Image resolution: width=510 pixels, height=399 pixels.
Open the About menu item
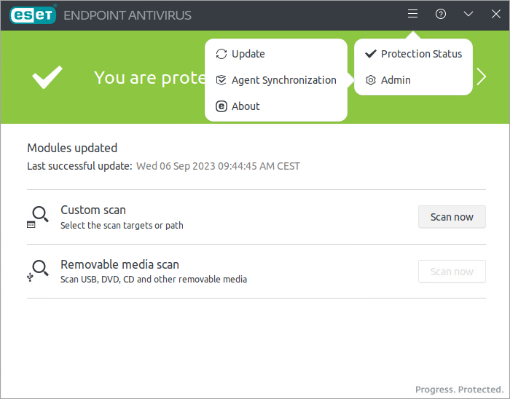pyautogui.click(x=246, y=106)
